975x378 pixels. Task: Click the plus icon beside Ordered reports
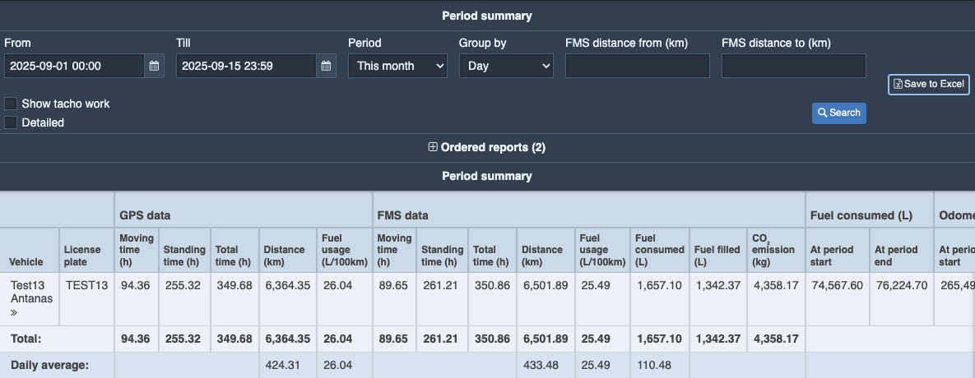(x=433, y=148)
